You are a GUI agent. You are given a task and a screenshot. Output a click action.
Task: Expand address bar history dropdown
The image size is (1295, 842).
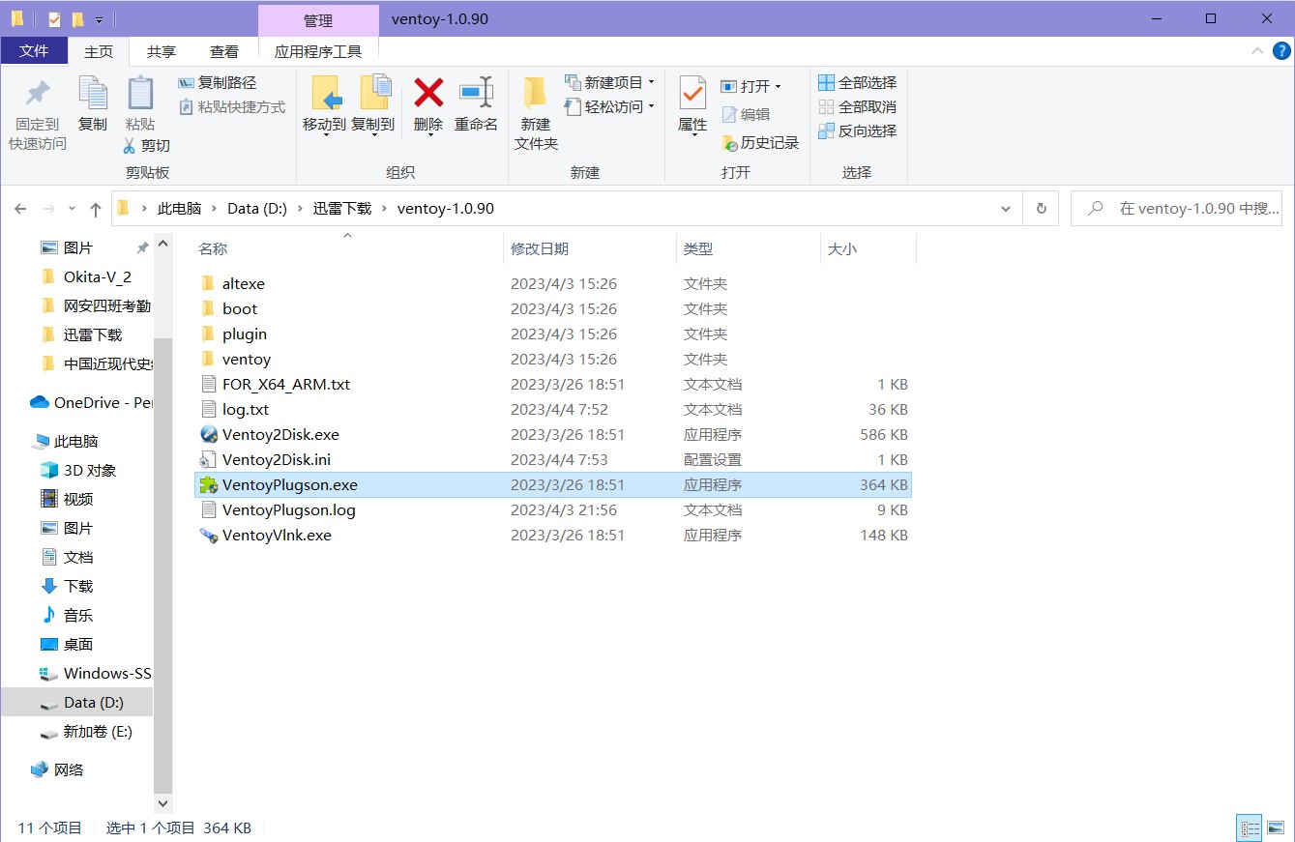[1007, 209]
